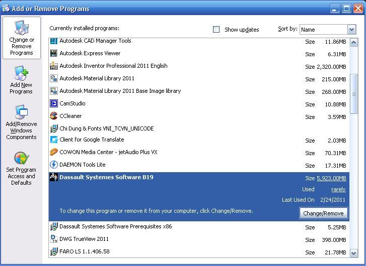The image size is (366, 266).
Task: Select Autodesk Inventor Professional 2011 English
Action: 199,66
